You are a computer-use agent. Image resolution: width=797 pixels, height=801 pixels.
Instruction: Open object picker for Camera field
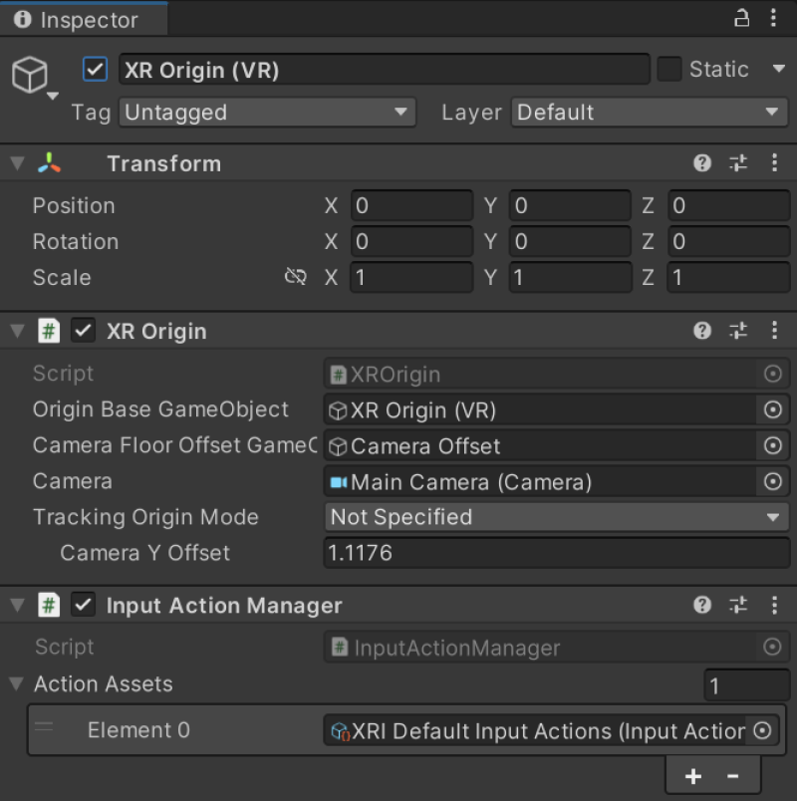(x=773, y=482)
